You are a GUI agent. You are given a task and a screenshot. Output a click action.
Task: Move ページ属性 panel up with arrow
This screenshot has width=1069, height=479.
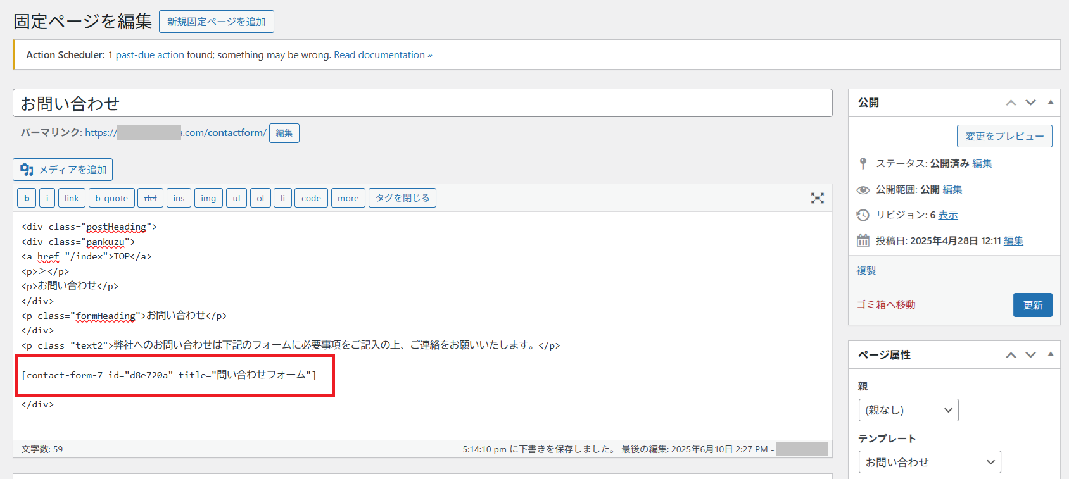tap(1011, 355)
